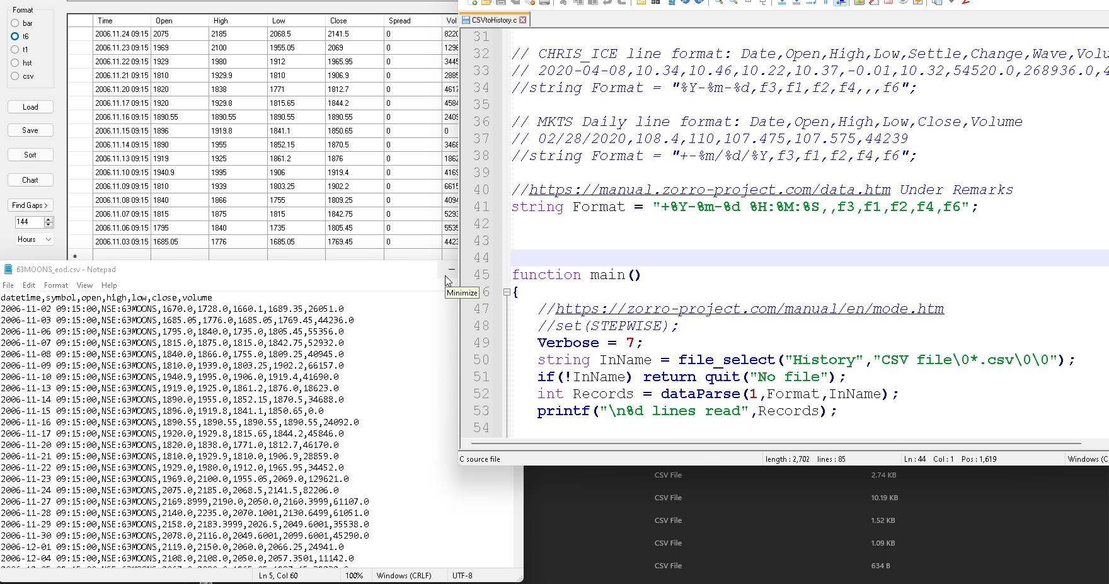Close the CSVtoHistory.c tab
Image resolution: width=1109 pixels, height=584 pixels.
pos(522,20)
